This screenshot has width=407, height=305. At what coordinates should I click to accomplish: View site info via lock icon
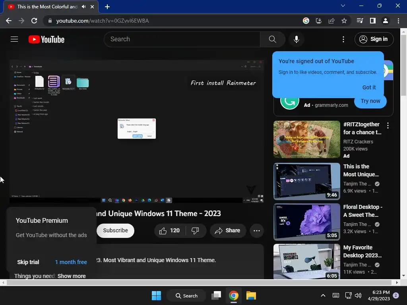pyautogui.click(x=50, y=21)
